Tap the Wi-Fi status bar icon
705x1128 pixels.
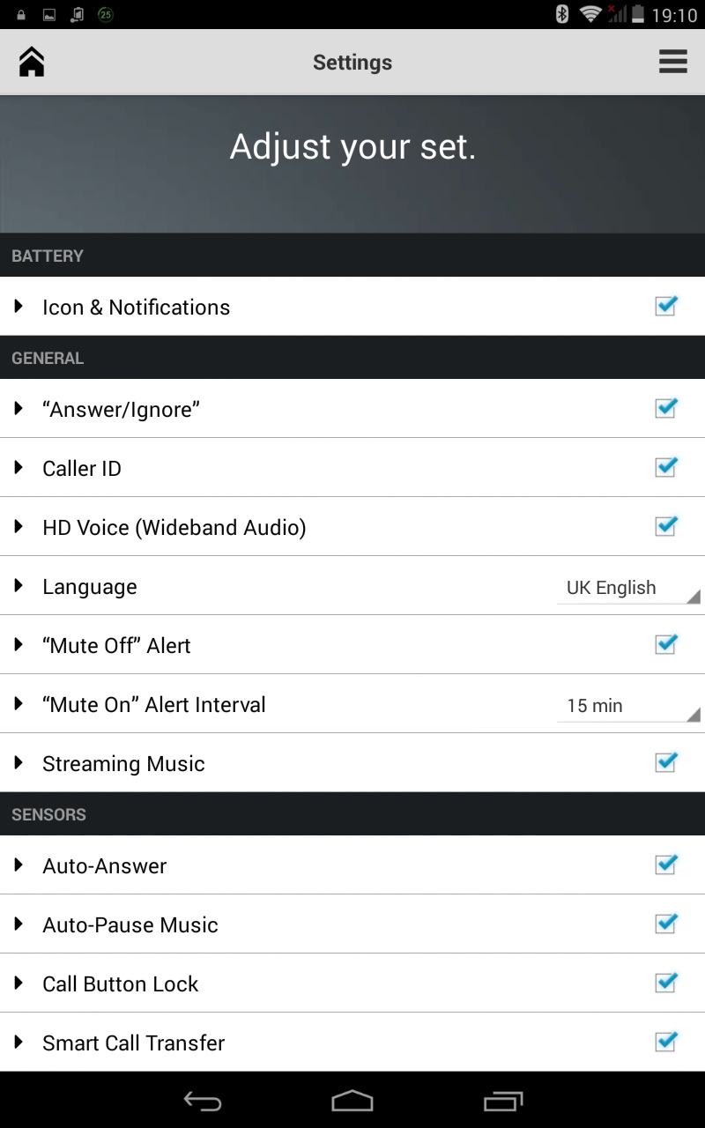click(590, 14)
